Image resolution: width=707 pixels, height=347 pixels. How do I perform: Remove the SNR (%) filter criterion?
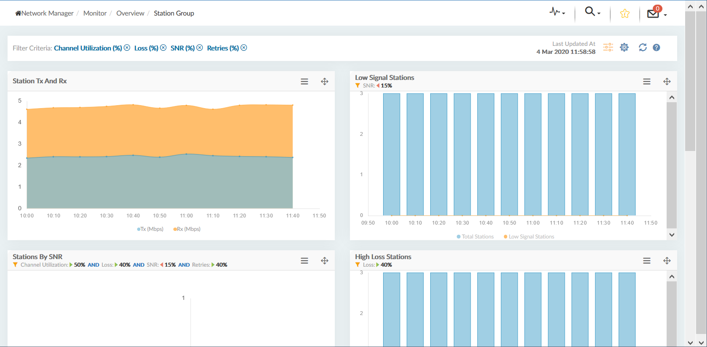point(200,48)
